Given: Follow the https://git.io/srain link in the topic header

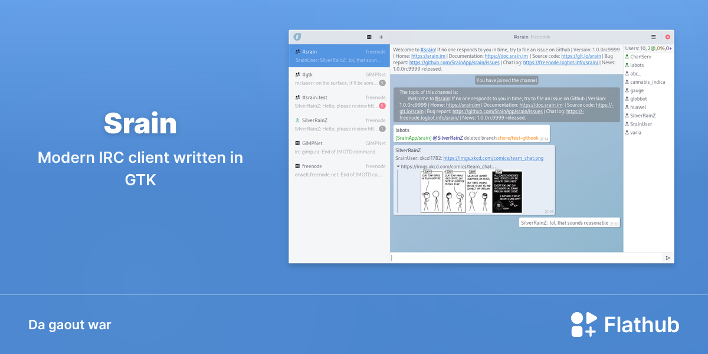Looking at the screenshot, I should [582, 56].
